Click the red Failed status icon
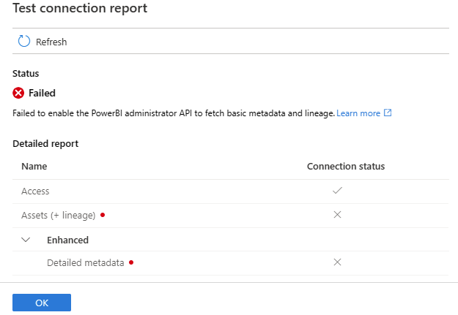 click(19, 93)
